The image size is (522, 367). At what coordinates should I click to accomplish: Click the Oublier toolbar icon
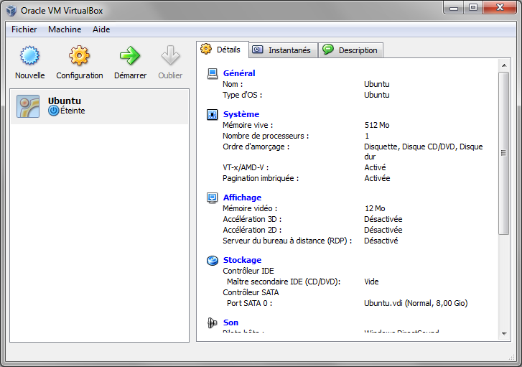click(170, 56)
